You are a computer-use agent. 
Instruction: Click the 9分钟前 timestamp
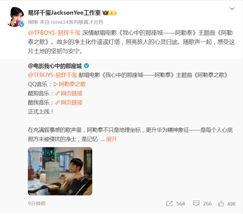coord(37,203)
